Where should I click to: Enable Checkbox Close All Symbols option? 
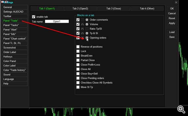point(78,83)
